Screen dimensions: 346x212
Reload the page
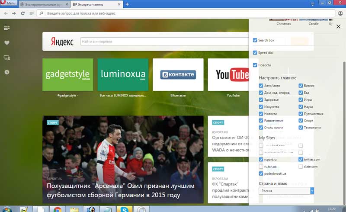coord(22,13)
